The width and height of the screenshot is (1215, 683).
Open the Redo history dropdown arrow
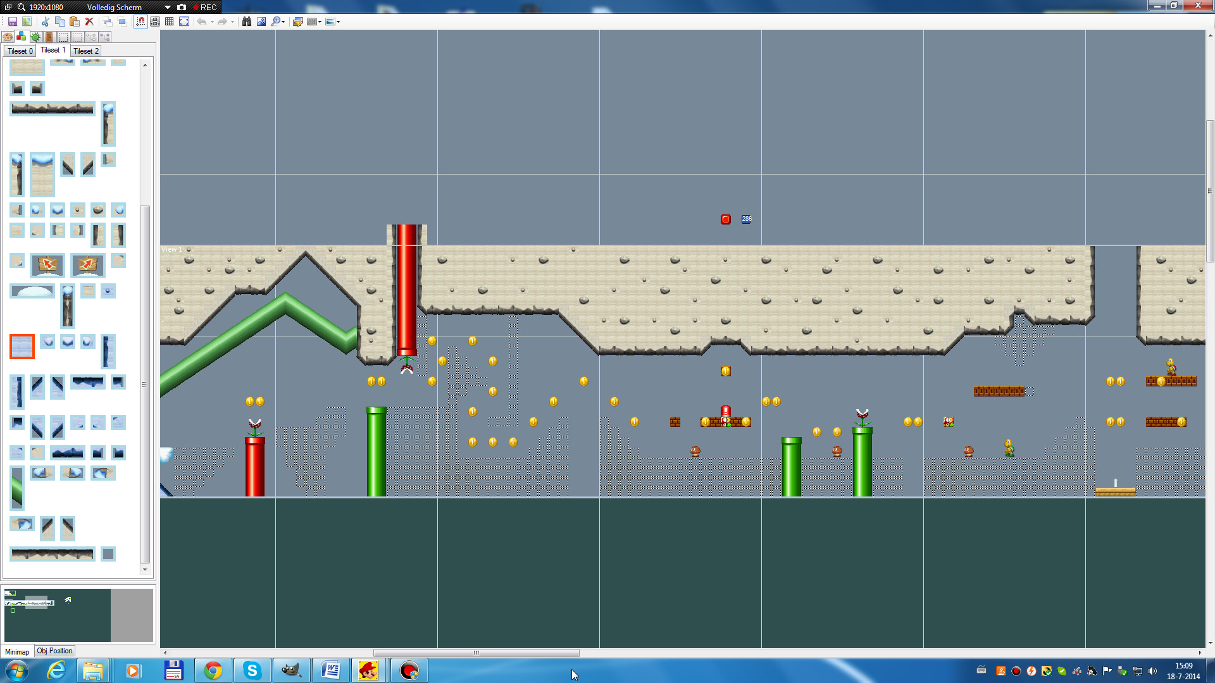point(232,22)
